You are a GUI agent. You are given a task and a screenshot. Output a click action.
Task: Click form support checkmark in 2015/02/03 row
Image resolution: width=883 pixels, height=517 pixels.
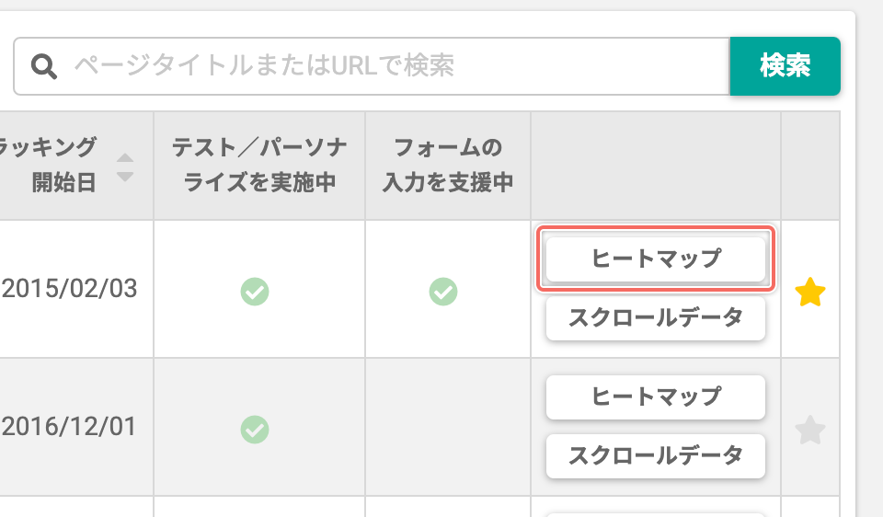click(443, 292)
